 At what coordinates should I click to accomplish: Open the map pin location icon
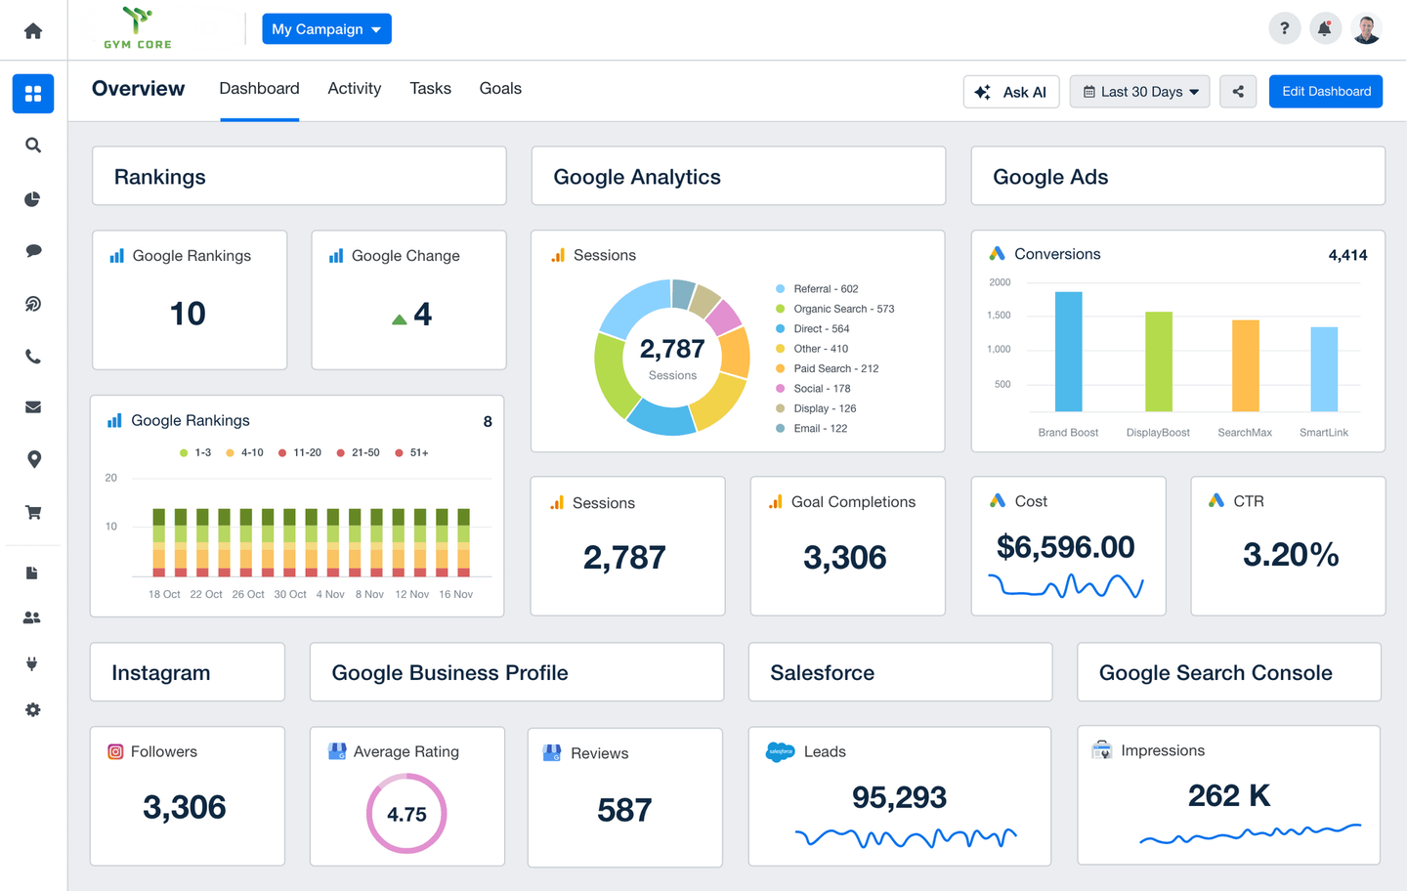[33, 459]
